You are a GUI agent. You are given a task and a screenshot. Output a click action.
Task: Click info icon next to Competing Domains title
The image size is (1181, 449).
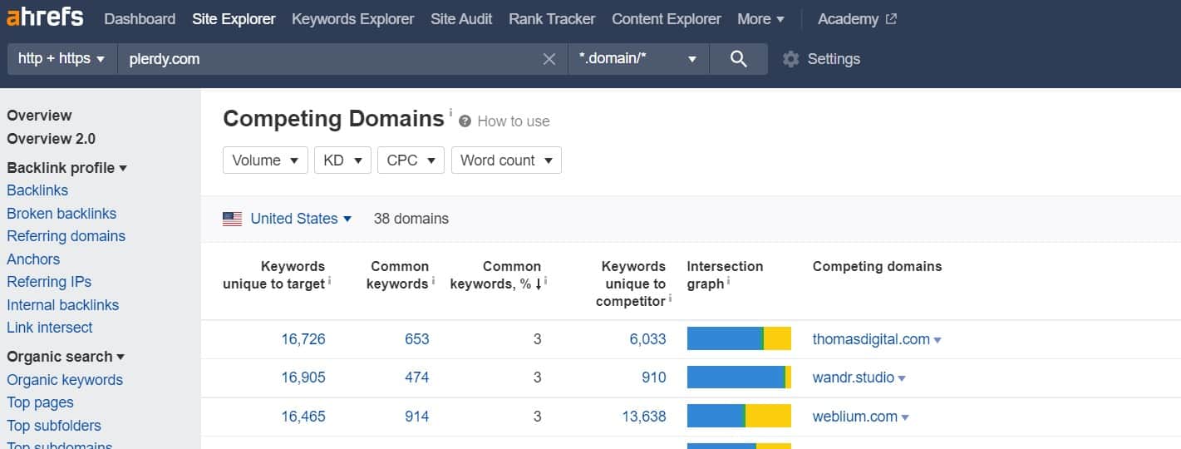pyautogui.click(x=451, y=112)
